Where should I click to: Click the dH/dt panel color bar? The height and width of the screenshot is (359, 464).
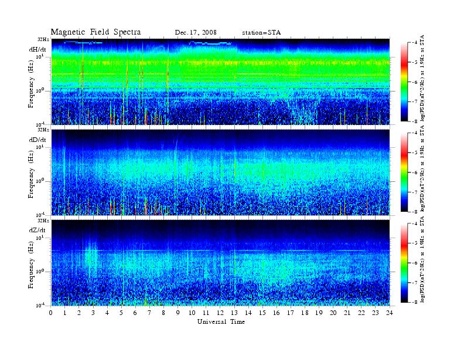click(404, 82)
